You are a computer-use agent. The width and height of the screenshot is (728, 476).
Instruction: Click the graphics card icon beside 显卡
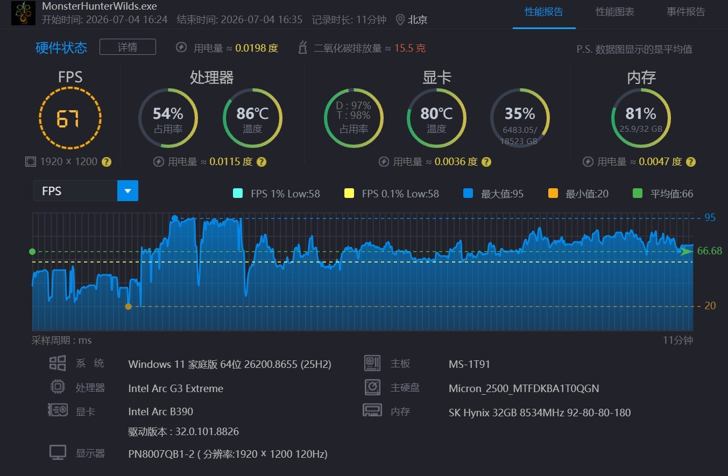pos(58,411)
